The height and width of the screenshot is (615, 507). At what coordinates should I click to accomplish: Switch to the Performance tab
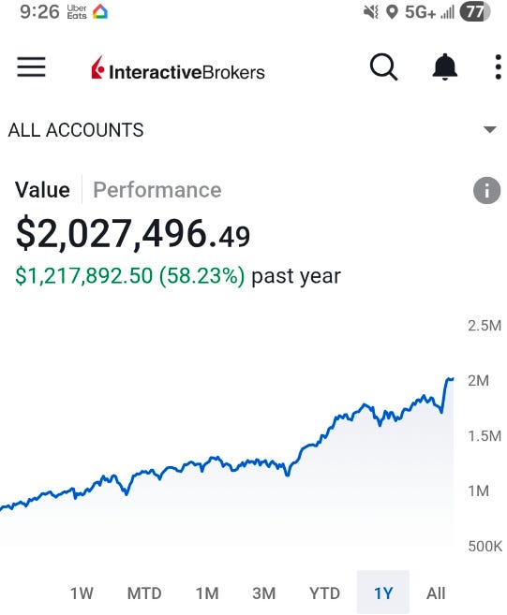[157, 190]
